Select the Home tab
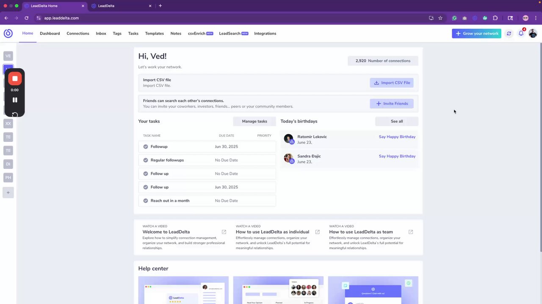 (28, 33)
